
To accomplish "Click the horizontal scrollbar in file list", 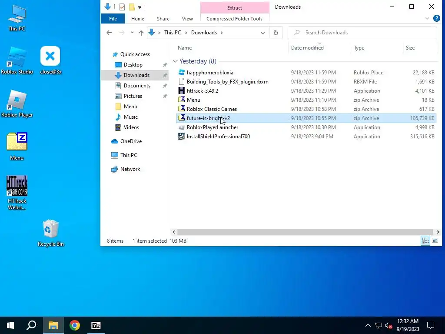I will (x=305, y=232).
